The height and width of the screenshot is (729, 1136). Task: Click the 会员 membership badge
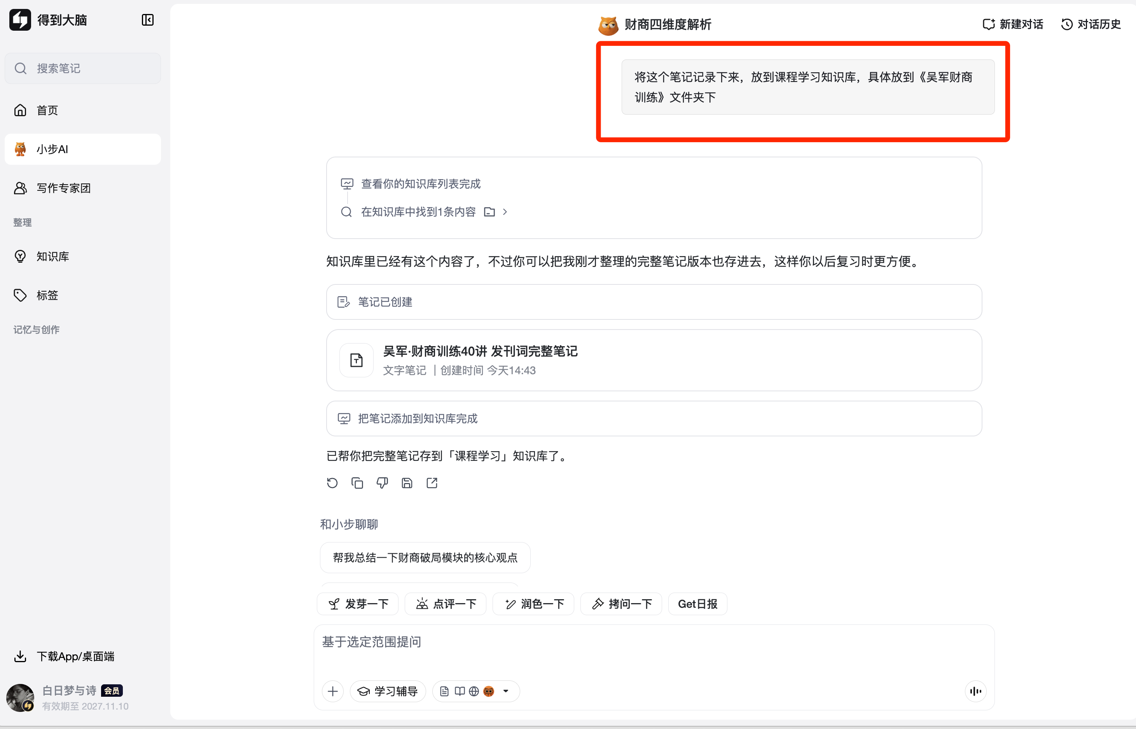click(x=112, y=691)
